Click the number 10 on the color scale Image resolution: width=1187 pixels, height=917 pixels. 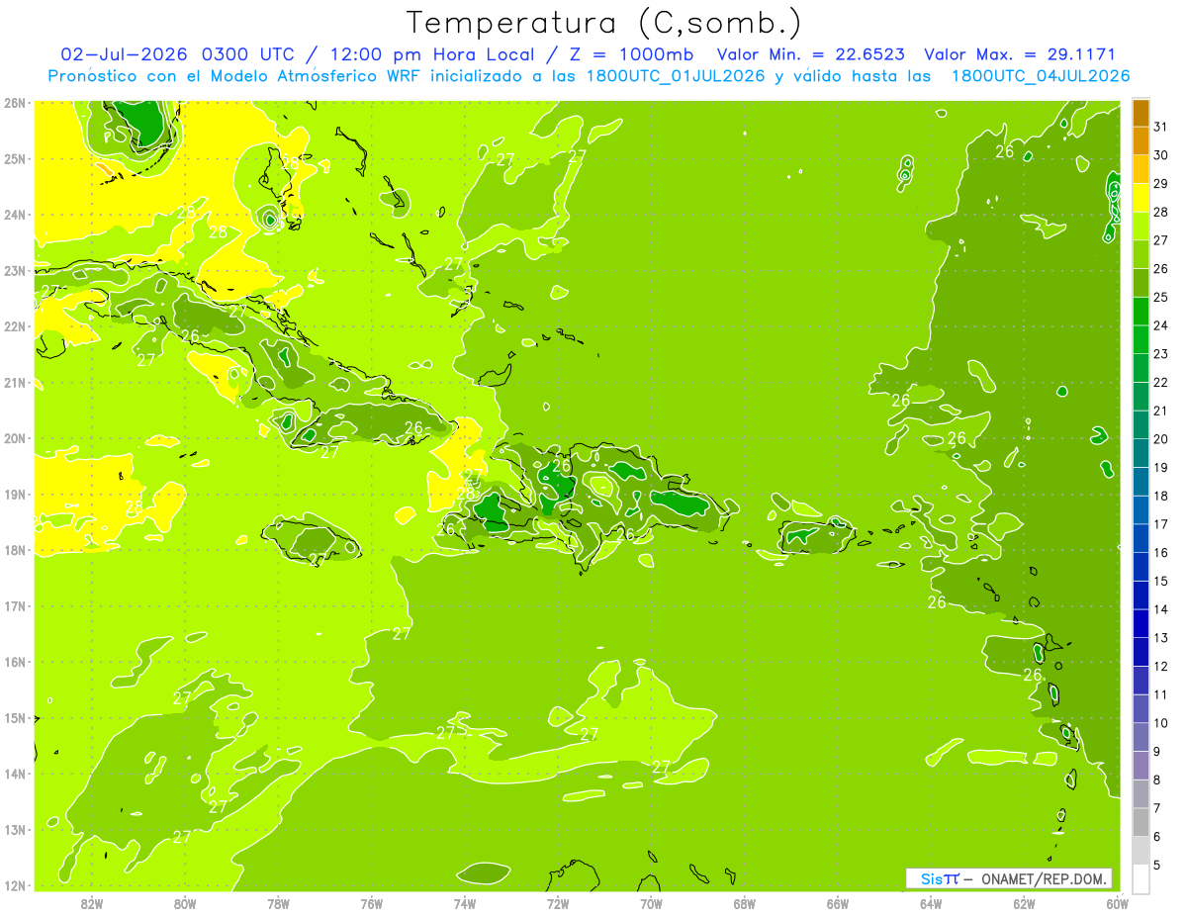1160,723
